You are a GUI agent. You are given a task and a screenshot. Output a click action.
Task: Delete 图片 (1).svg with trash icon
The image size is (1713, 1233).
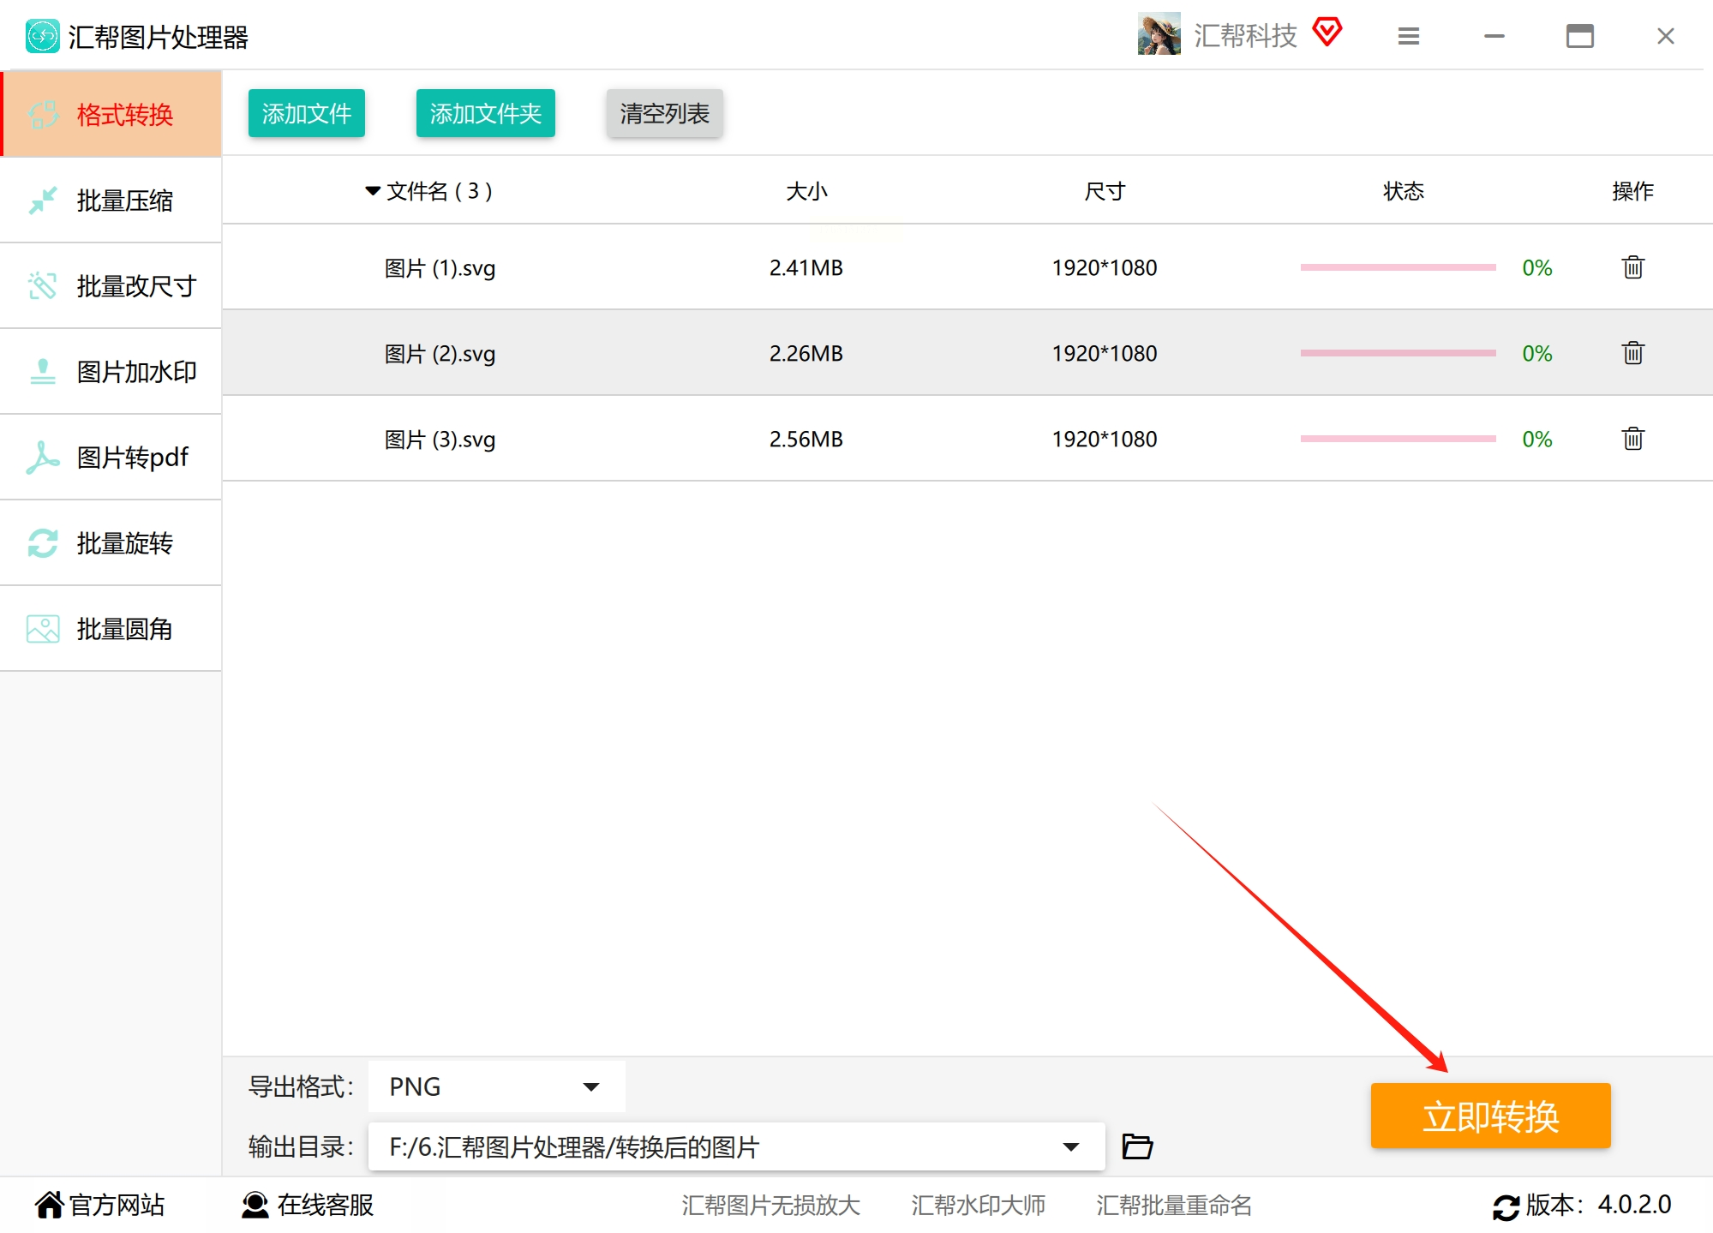point(1632,267)
